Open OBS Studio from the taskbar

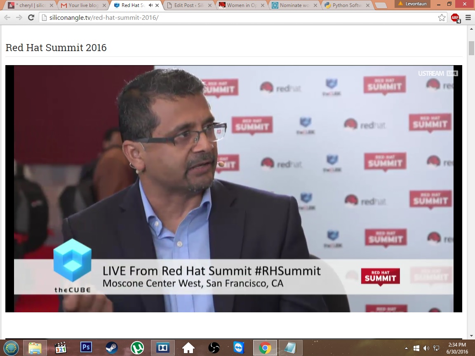point(214,348)
